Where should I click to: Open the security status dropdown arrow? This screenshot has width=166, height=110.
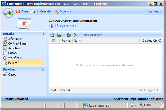pos(135,105)
